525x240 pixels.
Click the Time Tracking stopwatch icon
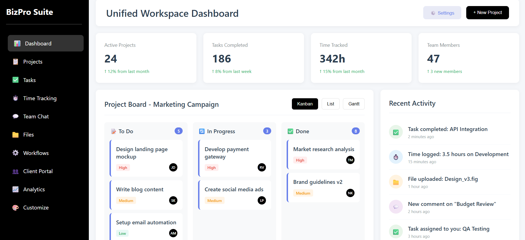tap(15, 98)
